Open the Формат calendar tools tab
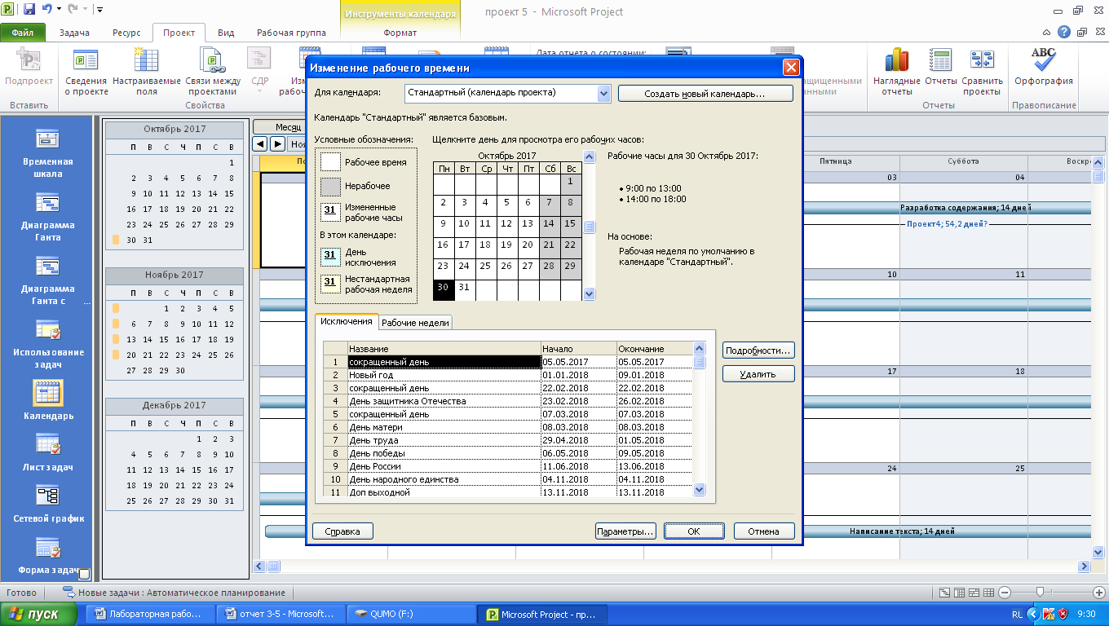 click(x=400, y=33)
